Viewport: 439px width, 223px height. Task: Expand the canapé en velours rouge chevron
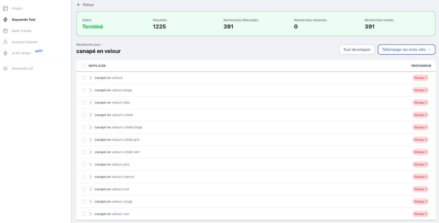[90, 202]
